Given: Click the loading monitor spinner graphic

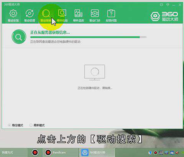Looking at the screenshot, I should (95, 72).
